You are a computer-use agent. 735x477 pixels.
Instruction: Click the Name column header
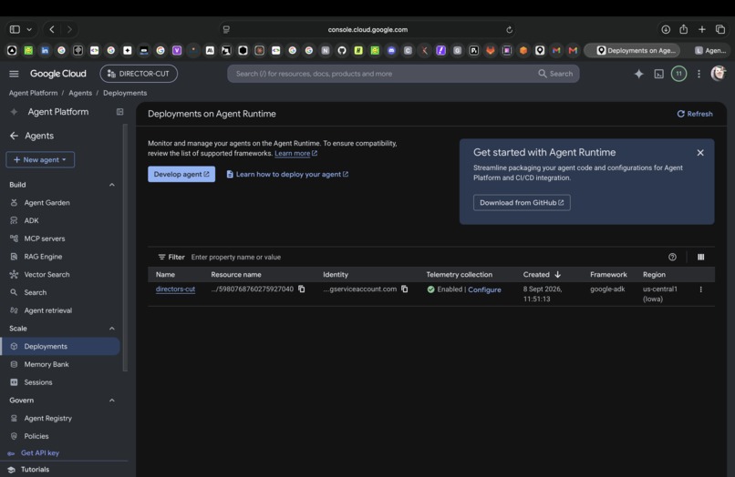click(x=165, y=275)
